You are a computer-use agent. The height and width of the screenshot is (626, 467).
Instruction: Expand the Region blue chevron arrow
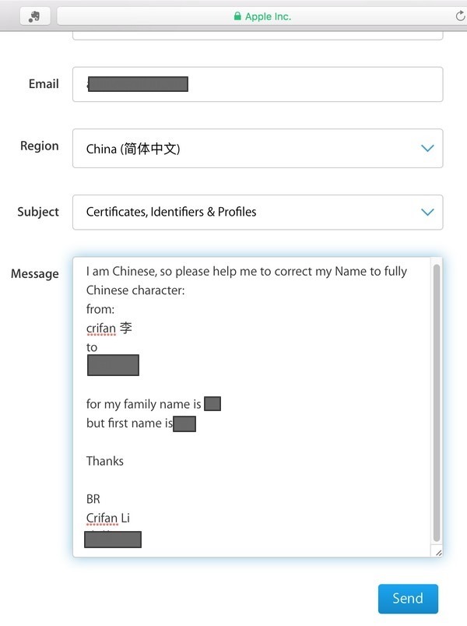coord(427,148)
